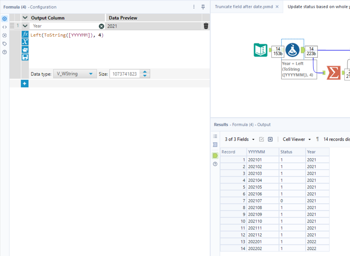This screenshot has height=256, width=350.
Task: Open saved expressions folder icon
Action: [25, 49]
